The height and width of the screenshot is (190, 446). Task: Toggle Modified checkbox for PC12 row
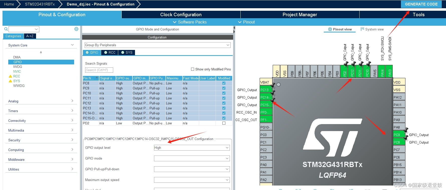[224, 103]
